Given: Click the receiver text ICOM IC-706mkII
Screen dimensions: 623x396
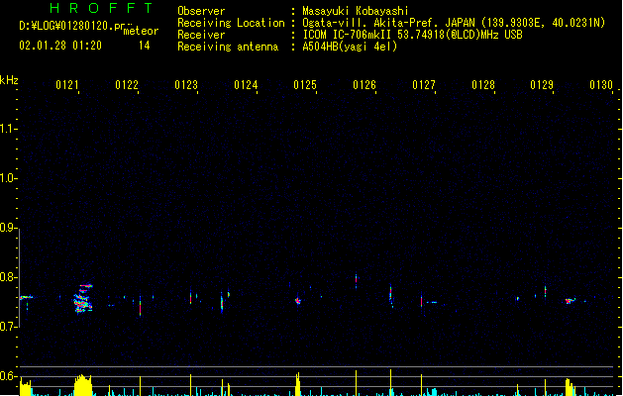Looking at the screenshot, I should coord(348,35).
